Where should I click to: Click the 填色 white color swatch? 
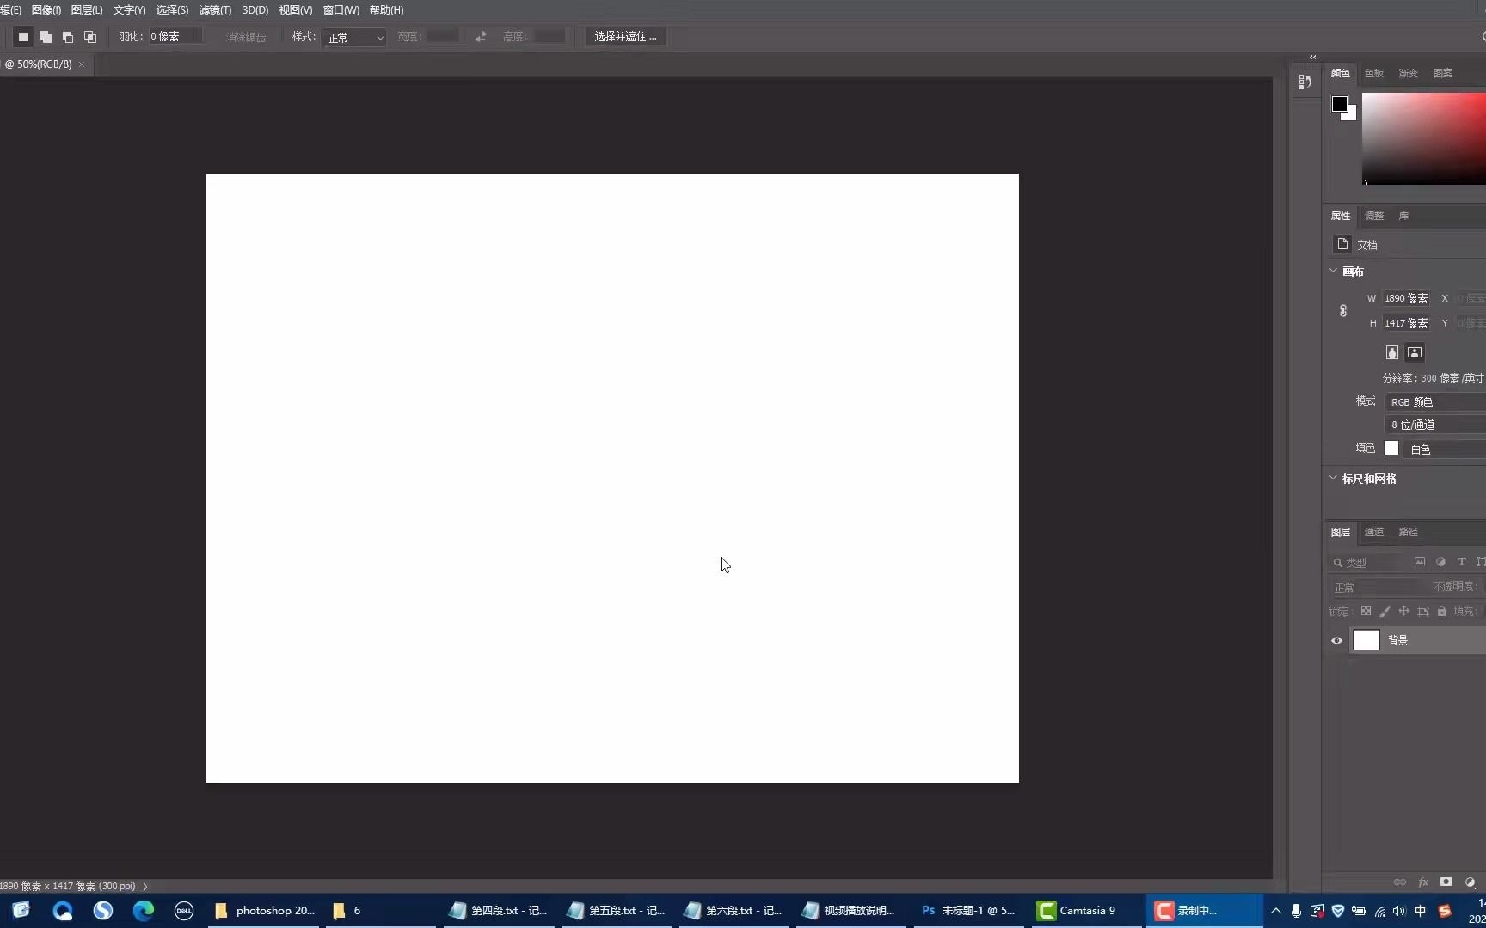[1391, 448]
